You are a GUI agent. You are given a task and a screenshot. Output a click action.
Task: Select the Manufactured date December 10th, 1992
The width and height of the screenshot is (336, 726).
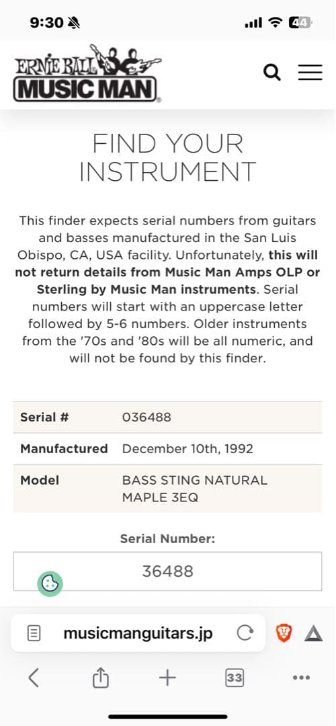click(x=187, y=448)
